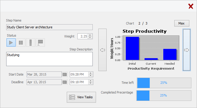This screenshot has width=197, height=108.
Task: Set status to Paused icon
Action: 21,42
